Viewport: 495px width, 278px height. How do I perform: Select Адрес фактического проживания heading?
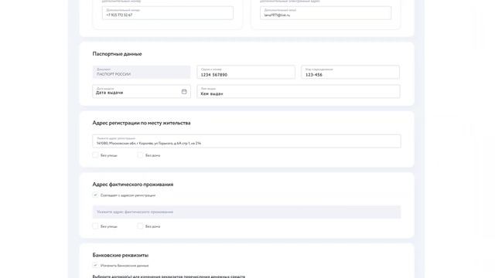133,185
